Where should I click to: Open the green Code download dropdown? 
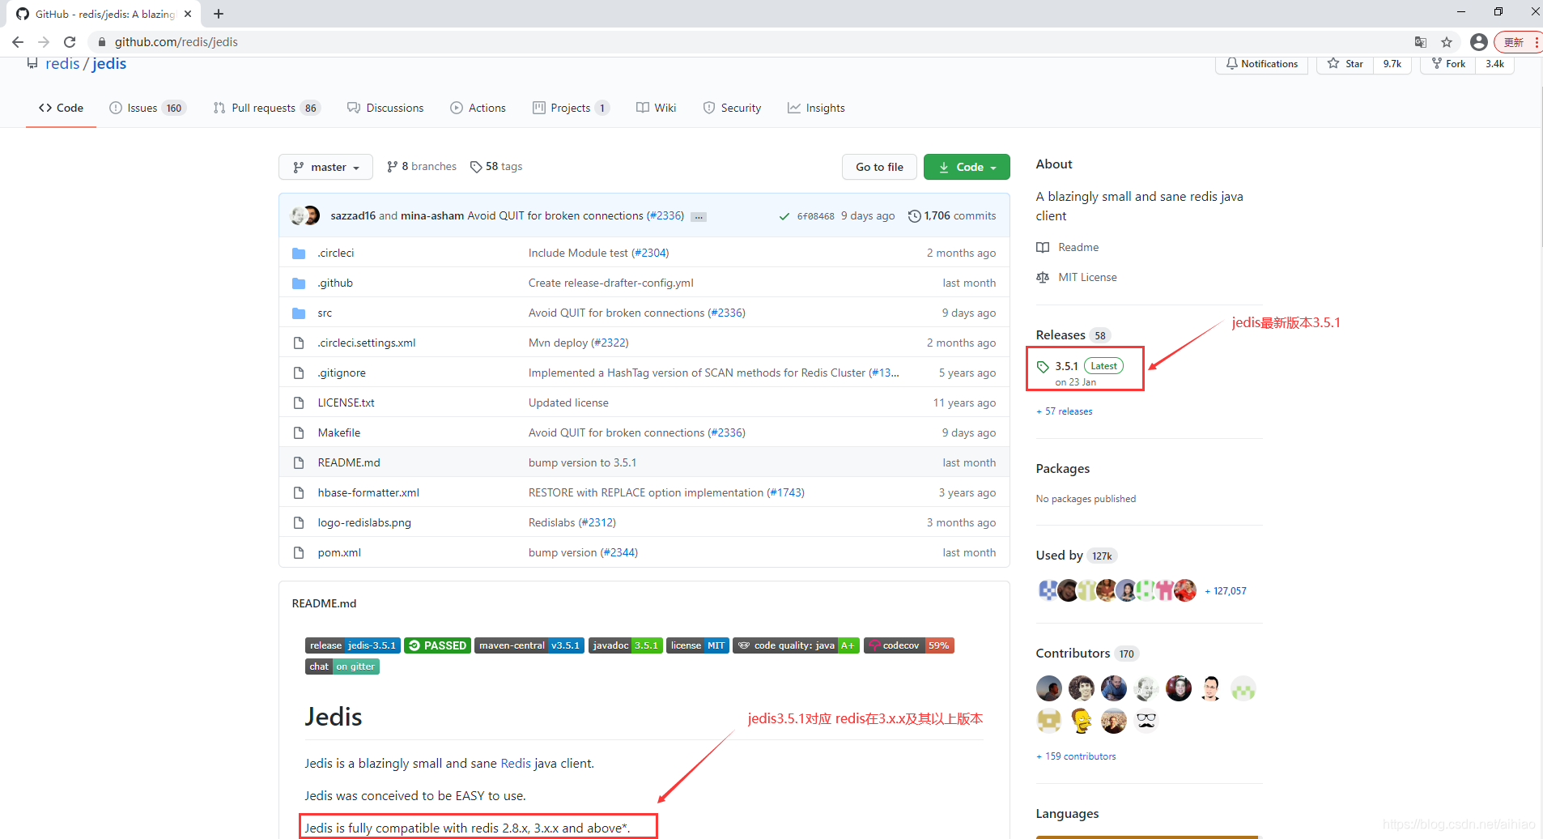click(x=967, y=167)
